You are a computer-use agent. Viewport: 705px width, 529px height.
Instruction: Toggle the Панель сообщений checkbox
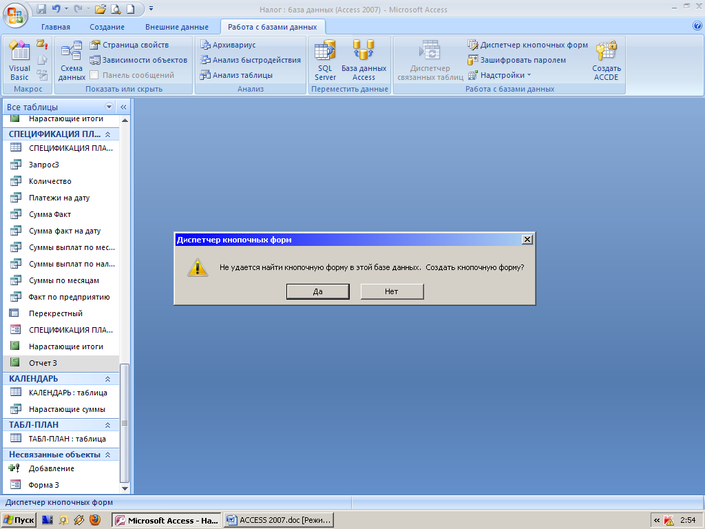click(x=94, y=75)
